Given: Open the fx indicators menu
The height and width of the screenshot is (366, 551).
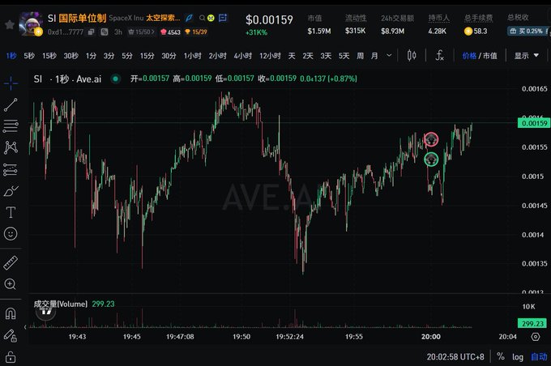Looking at the screenshot, I should [x=440, y=56].
